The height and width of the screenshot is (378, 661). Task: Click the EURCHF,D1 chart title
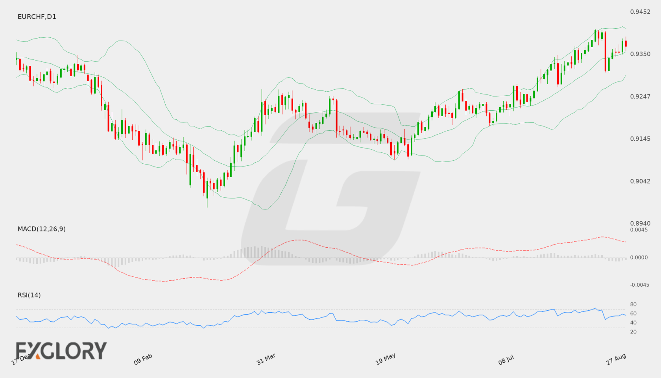pyautogui.click(x=37, y=17)
